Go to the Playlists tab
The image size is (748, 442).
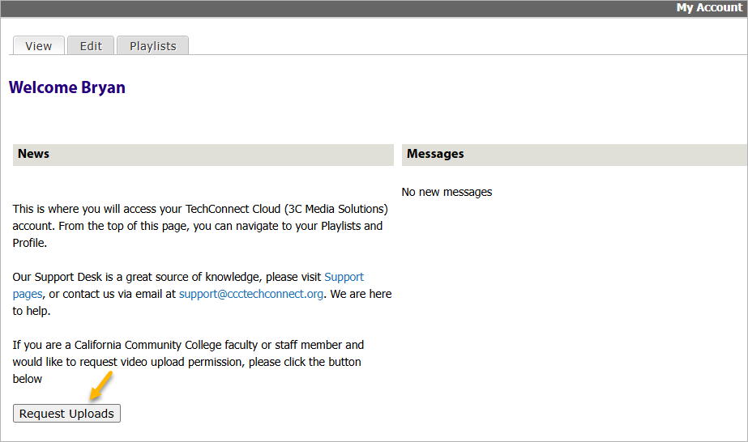[152, 46]
